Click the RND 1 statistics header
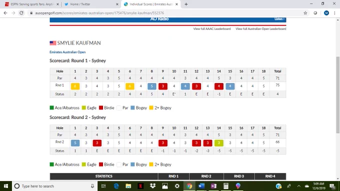Image resolution: width=340 pixels, height=191 pixels. click(x=173, y=176)
